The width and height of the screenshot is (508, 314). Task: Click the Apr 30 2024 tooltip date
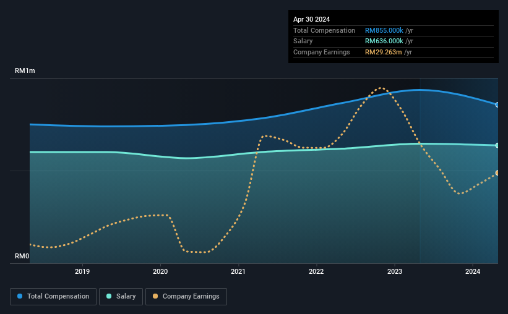[x=311, y=19]
